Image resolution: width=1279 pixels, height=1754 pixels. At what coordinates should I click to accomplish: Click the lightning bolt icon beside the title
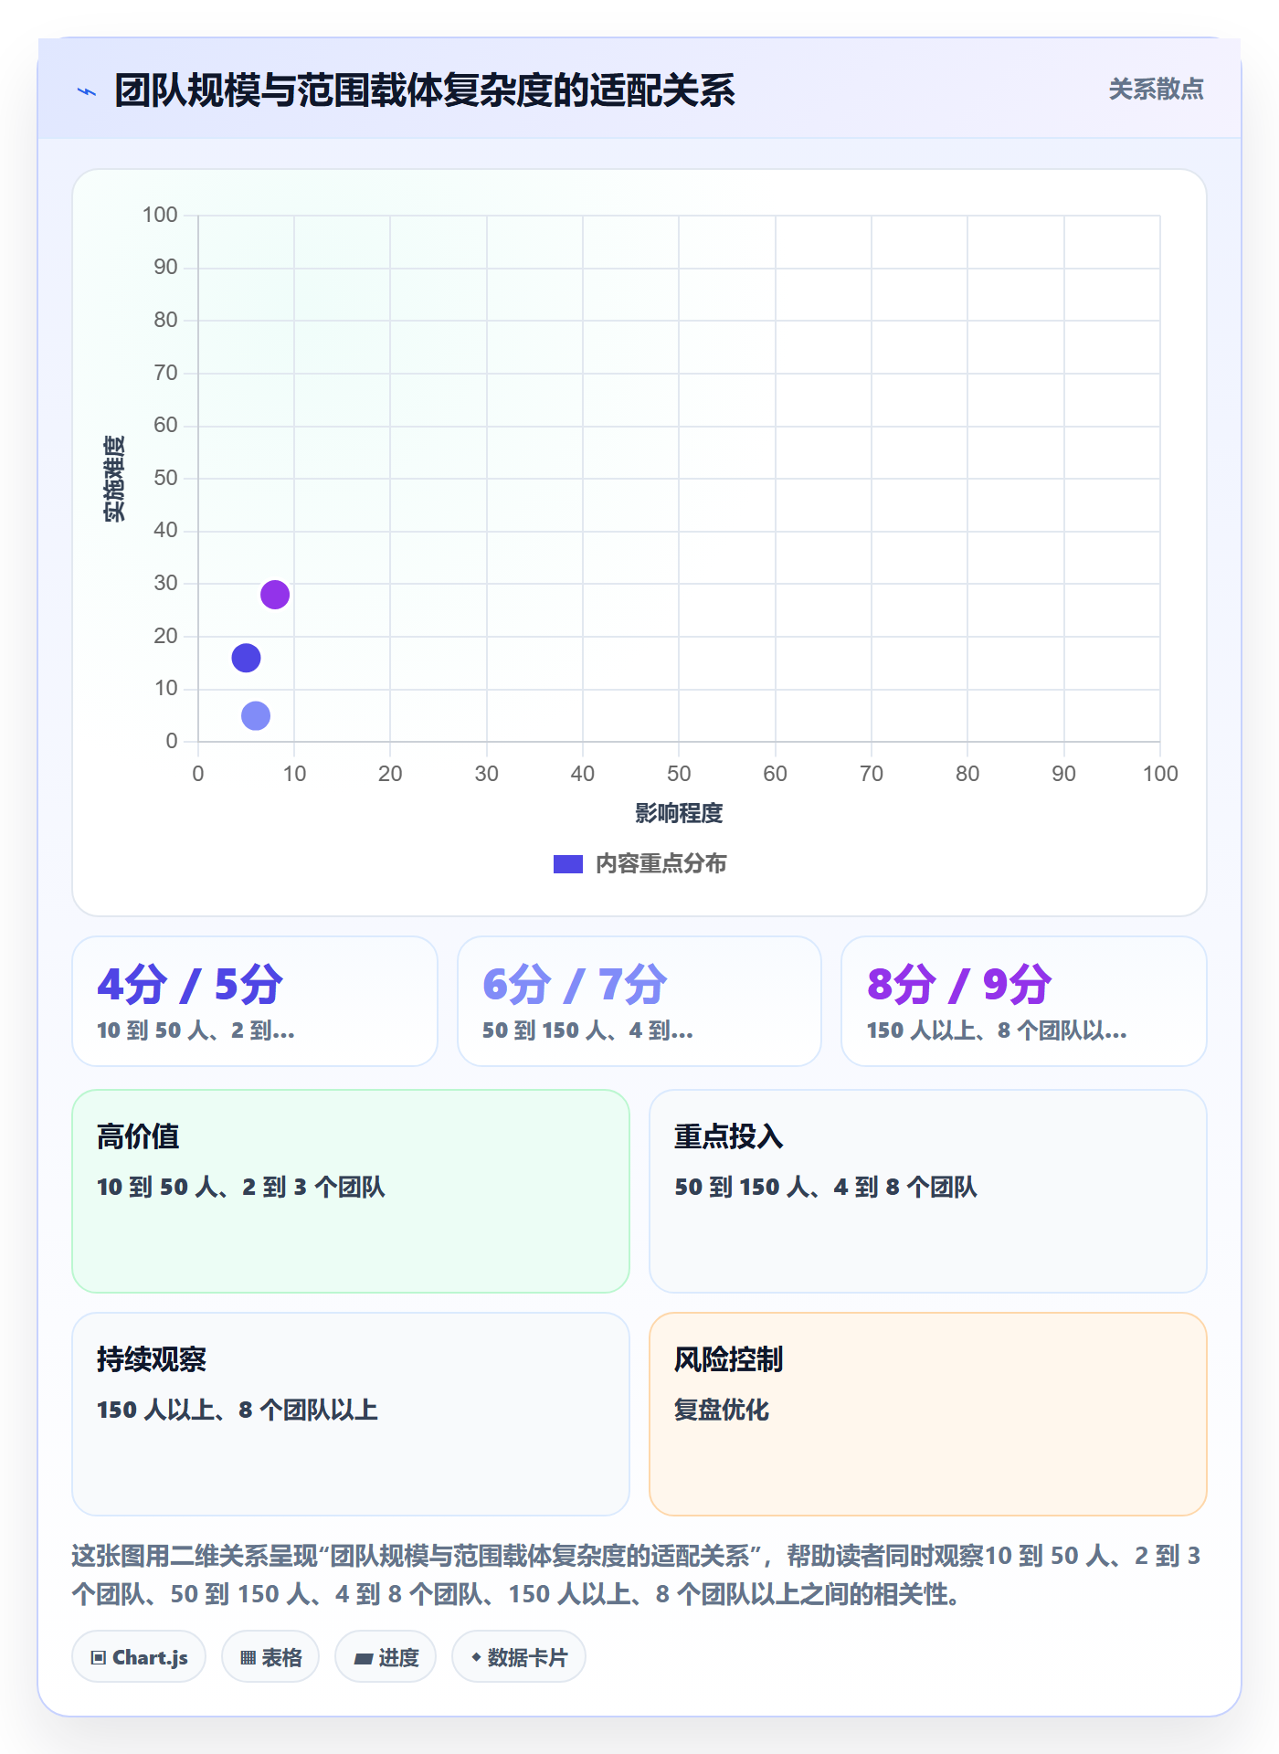tap(87, 91)
